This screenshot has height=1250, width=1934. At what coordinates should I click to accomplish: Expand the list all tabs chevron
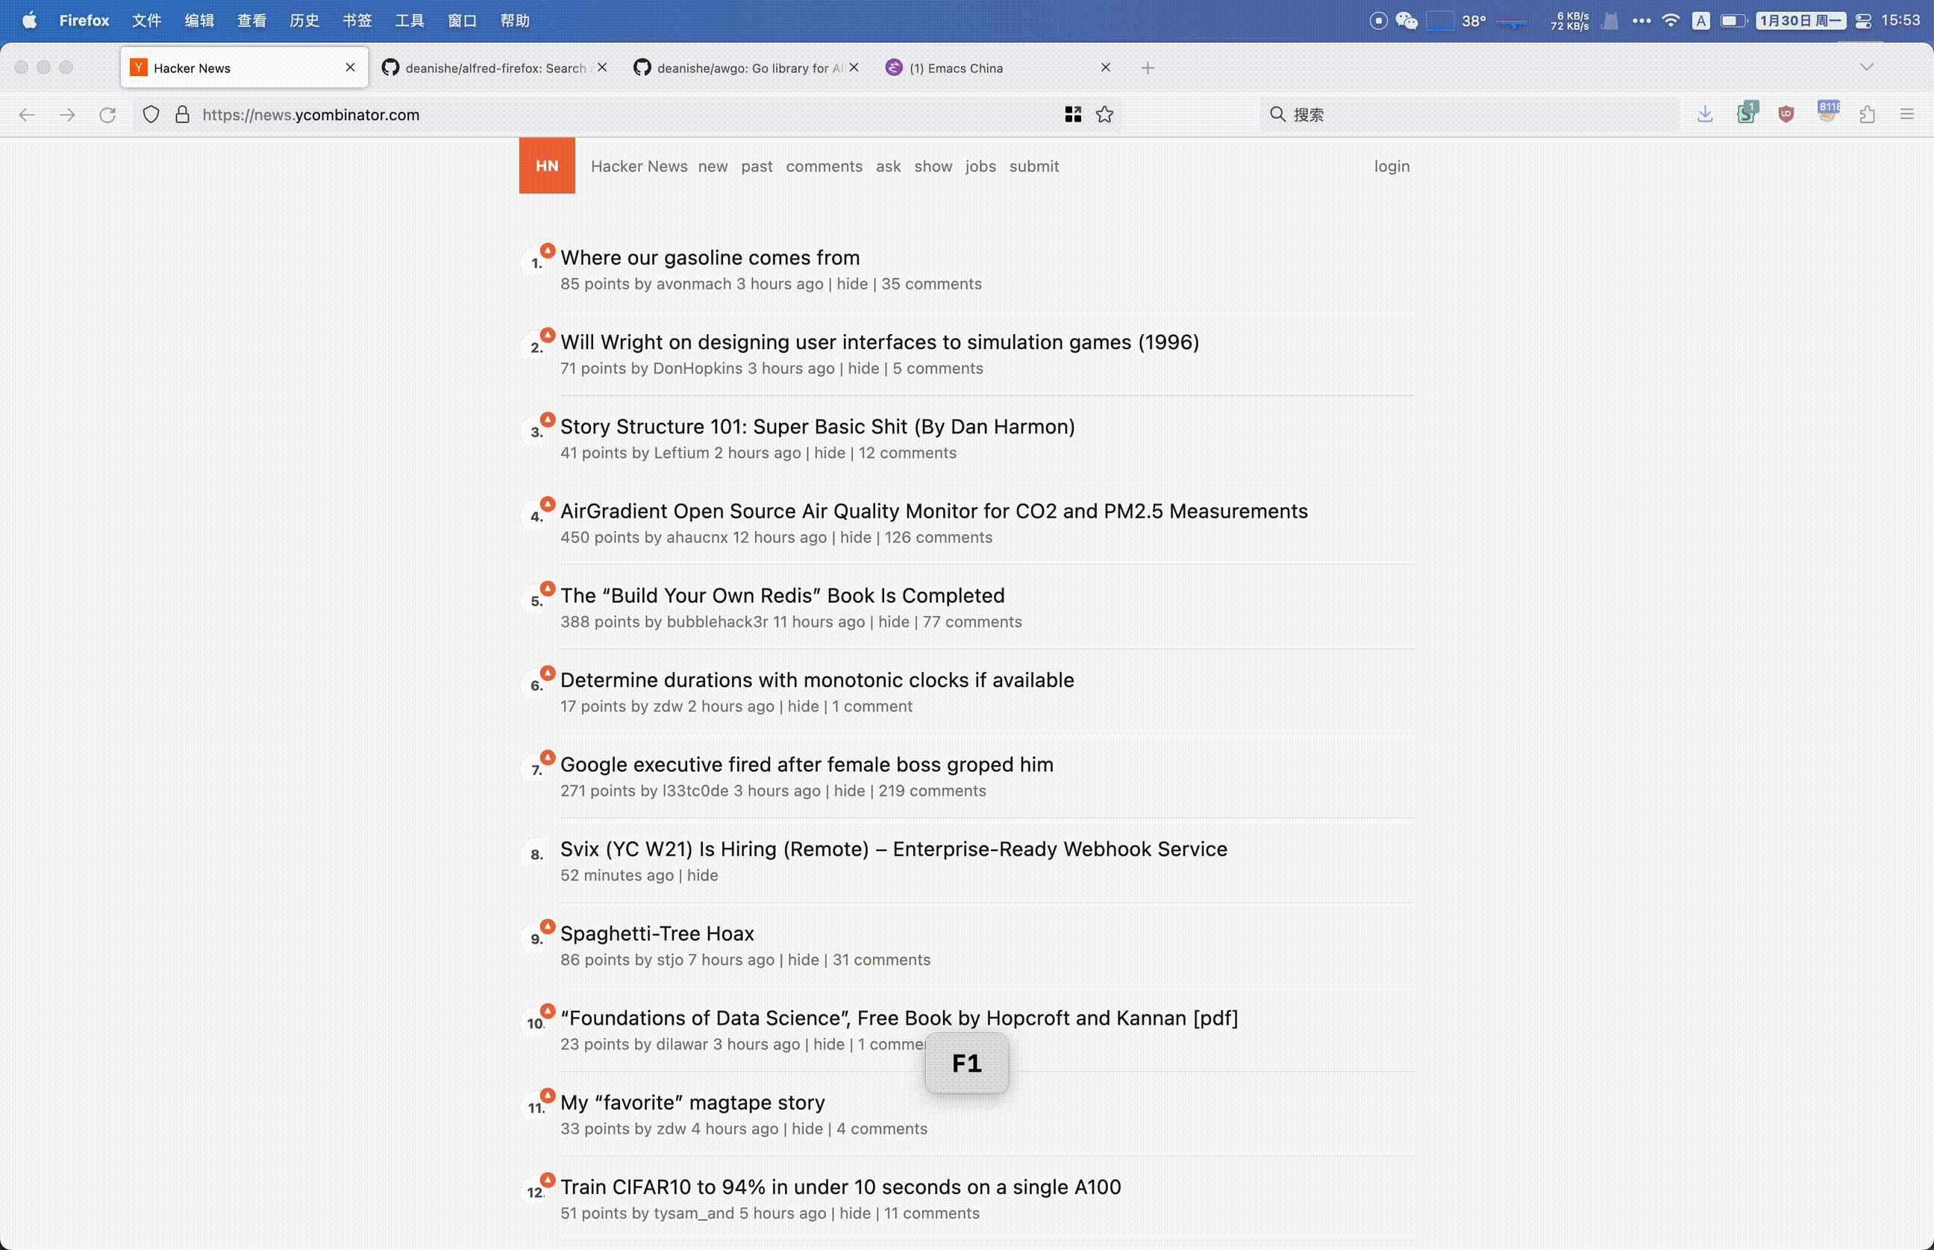point(1867,67)
